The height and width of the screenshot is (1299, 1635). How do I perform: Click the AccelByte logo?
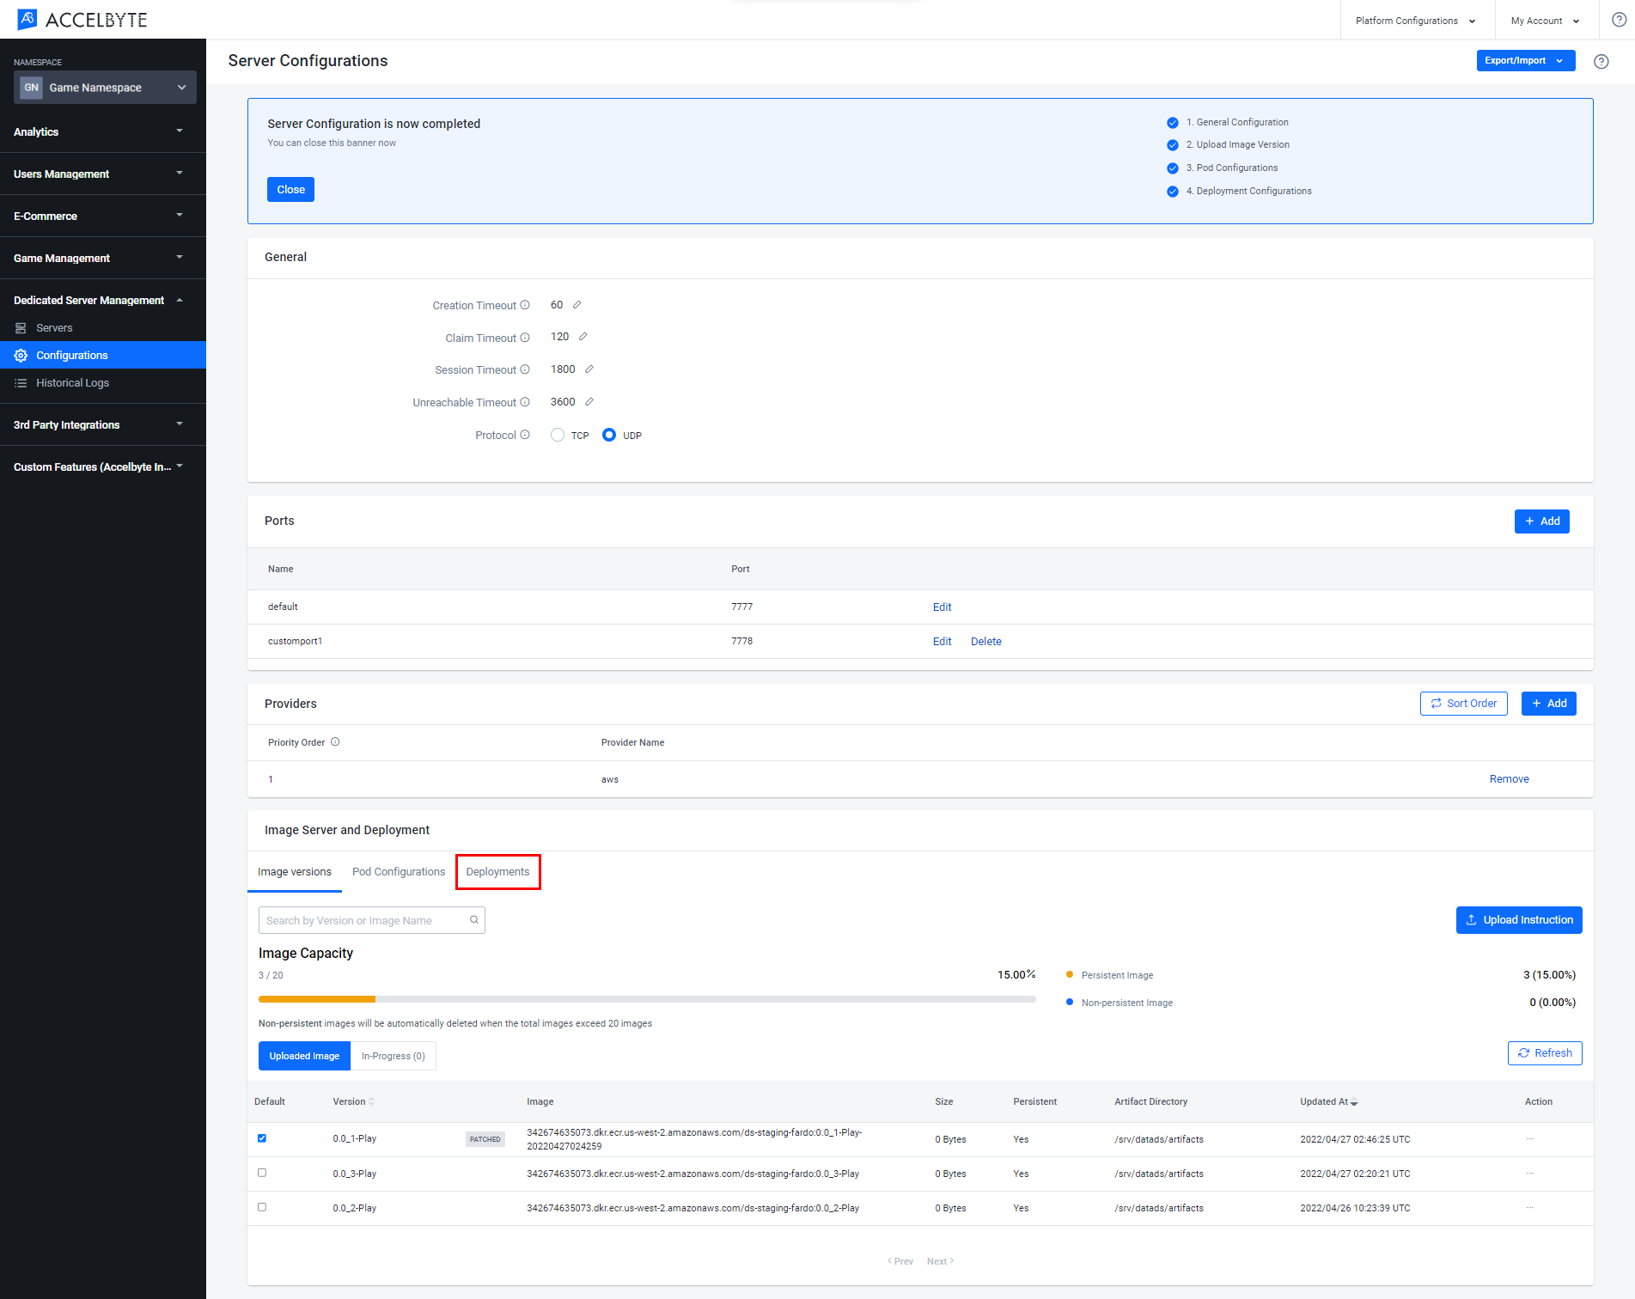pyautogui.click(x=82, y=19)
